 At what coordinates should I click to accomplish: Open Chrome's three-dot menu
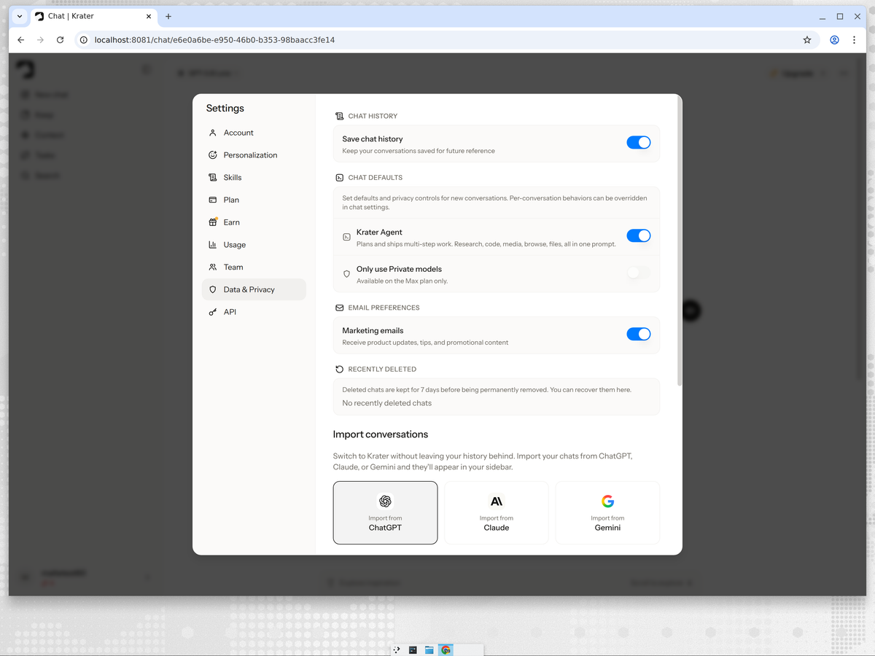854,40
